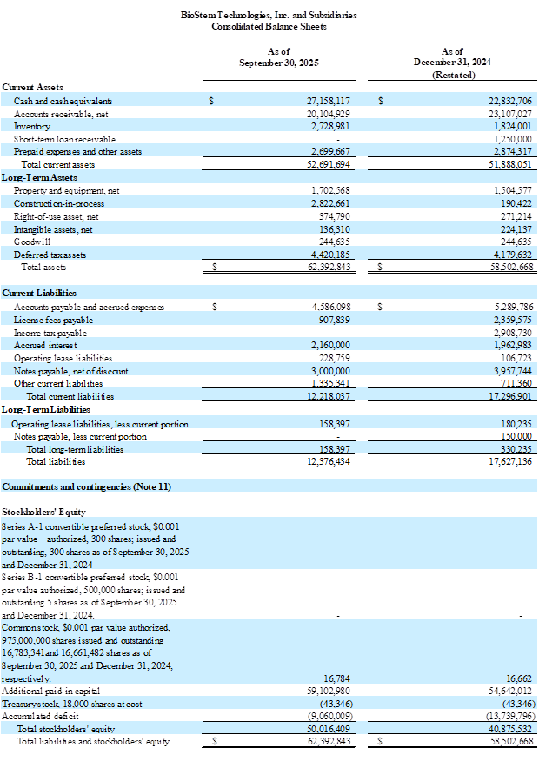The image size is (539, 761).
Task: Click the Current Assets section heading
Action: click(x=30, y=87)
